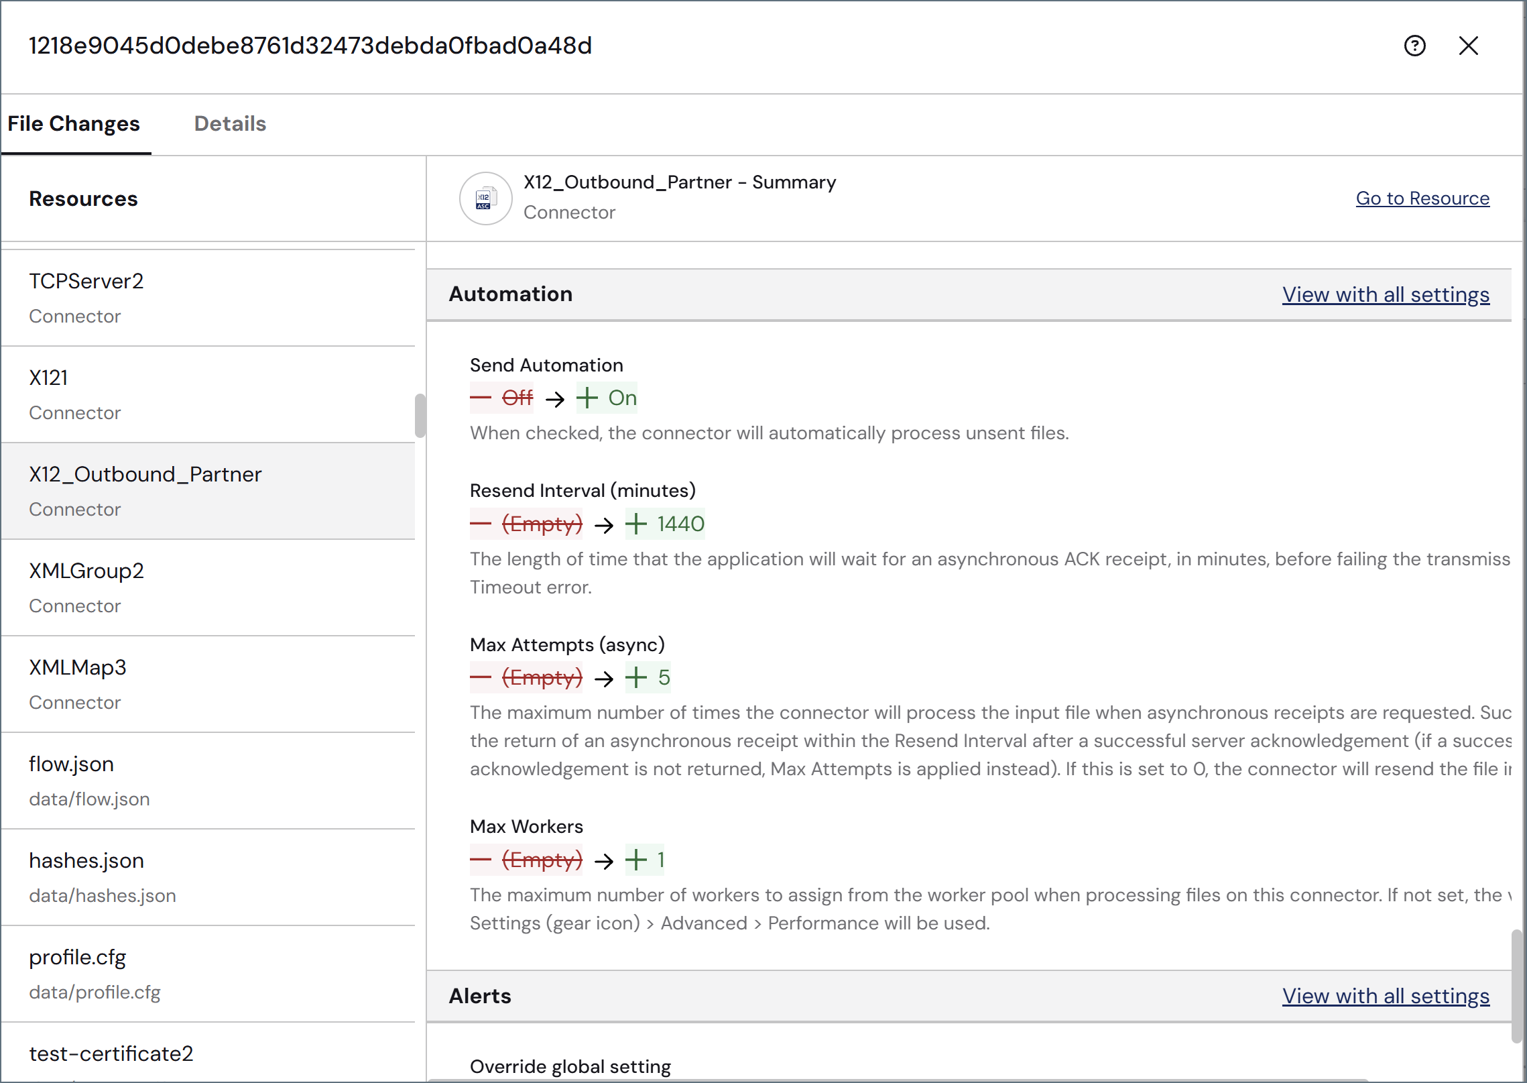This screenshot has width=1527, height=1083.
Task: Open Alerts' View with all settings link
Action: coord(1386,996)
